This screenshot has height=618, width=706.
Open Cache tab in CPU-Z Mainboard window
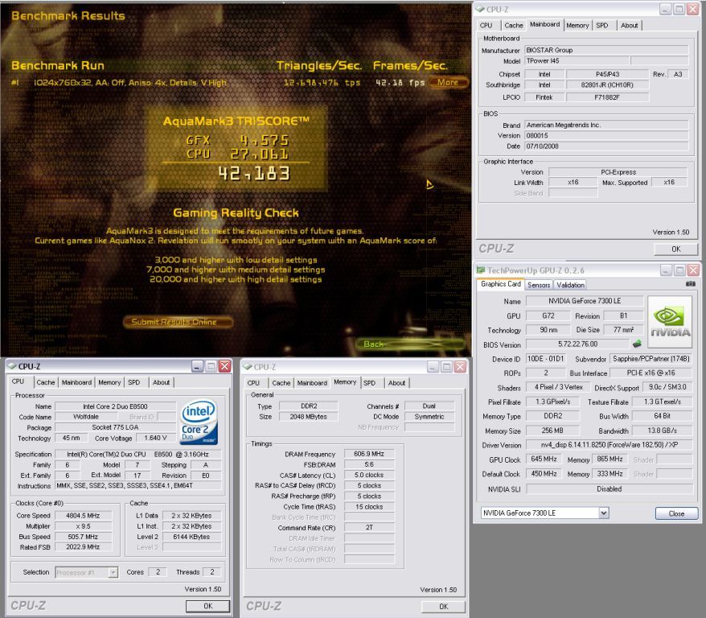point(514,25)
